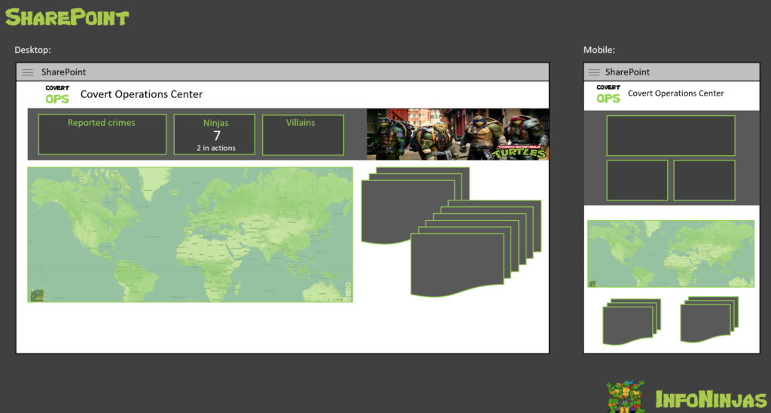
Task: Select the lower-left tile in Mobile view
Action: coord(637,180)
